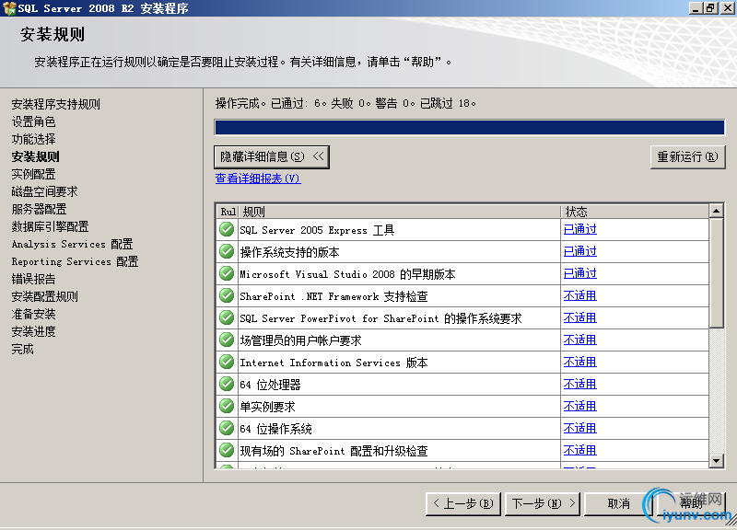Open 不适用 link for 现有场的 SharePoint 配置和升级检查

[580, 450]
